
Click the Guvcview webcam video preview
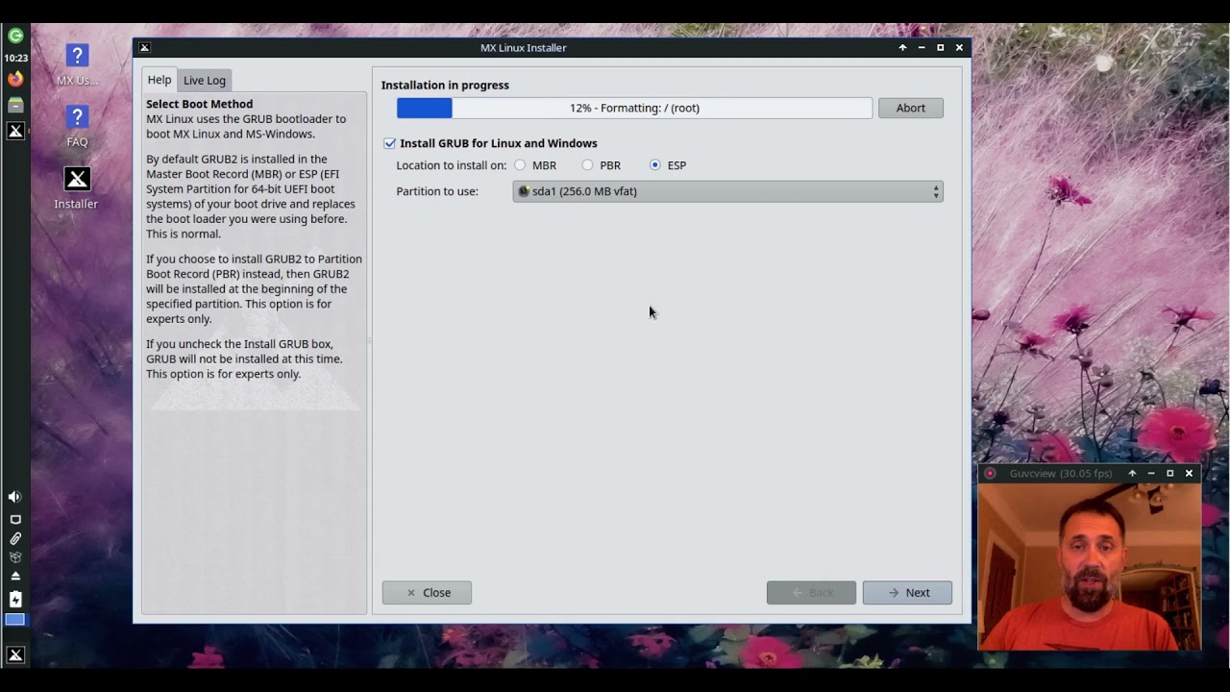[x=1090, y=567]
